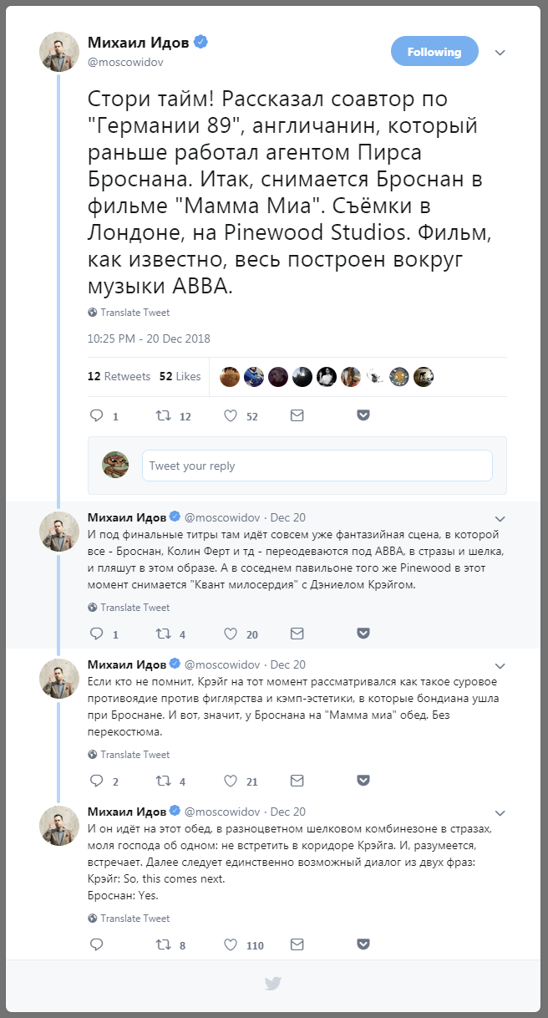This screenshot has width=548, height=1018.
Task: Click the Following button
Action: (434, 51)
